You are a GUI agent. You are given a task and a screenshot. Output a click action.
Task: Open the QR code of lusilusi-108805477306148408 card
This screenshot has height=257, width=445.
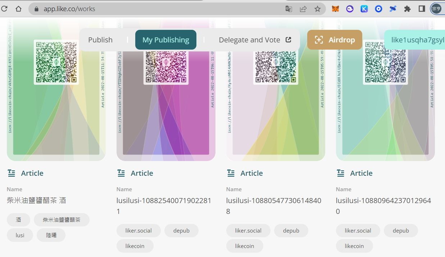pos(276,68)
